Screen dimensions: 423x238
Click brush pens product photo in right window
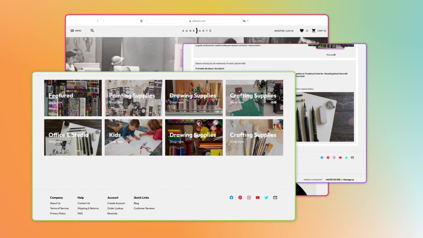325,117
